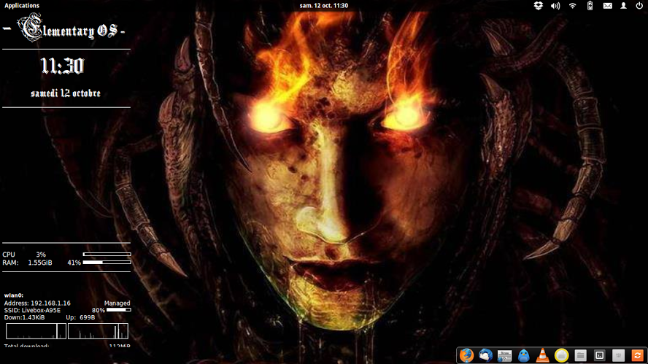Click the Wi-Fi signal 80% bar
This screenshot has height=364, width=648.
point(119,309)
